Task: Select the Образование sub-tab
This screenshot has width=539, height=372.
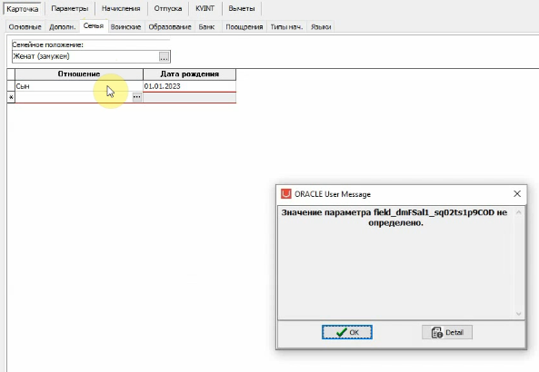Action: tap(170, 27)
